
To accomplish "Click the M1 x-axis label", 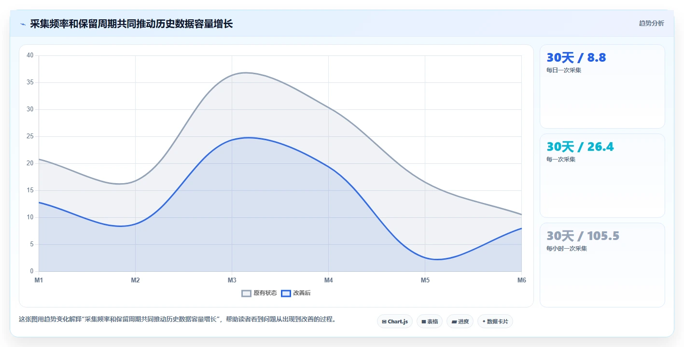I will (39, 280).
